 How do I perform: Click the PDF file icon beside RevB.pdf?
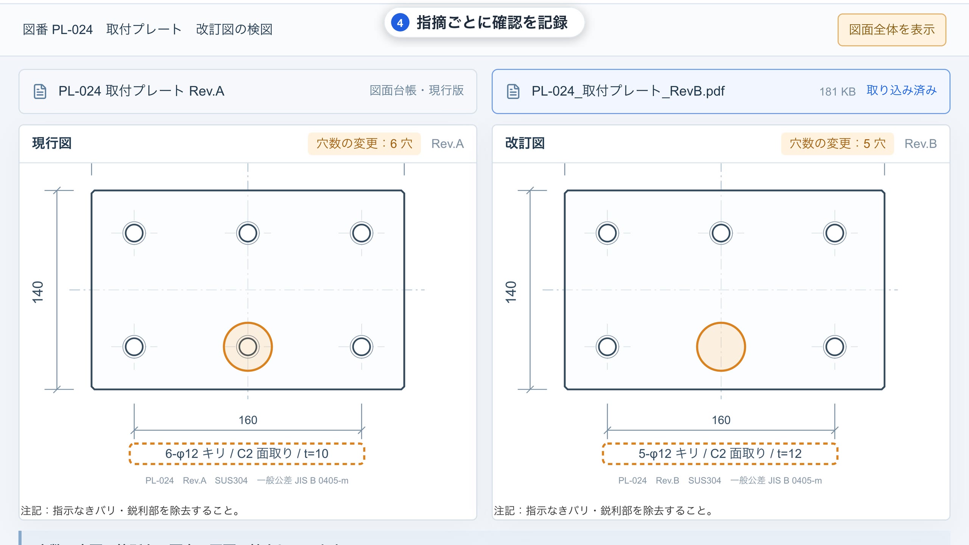click(513, 91)
